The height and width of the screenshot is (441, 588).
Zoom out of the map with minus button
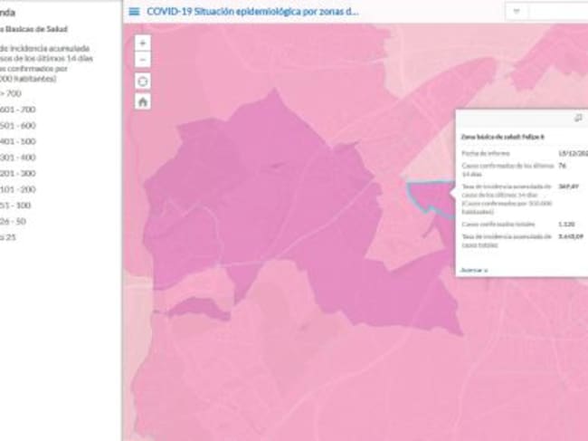click(x=143, y=60)
